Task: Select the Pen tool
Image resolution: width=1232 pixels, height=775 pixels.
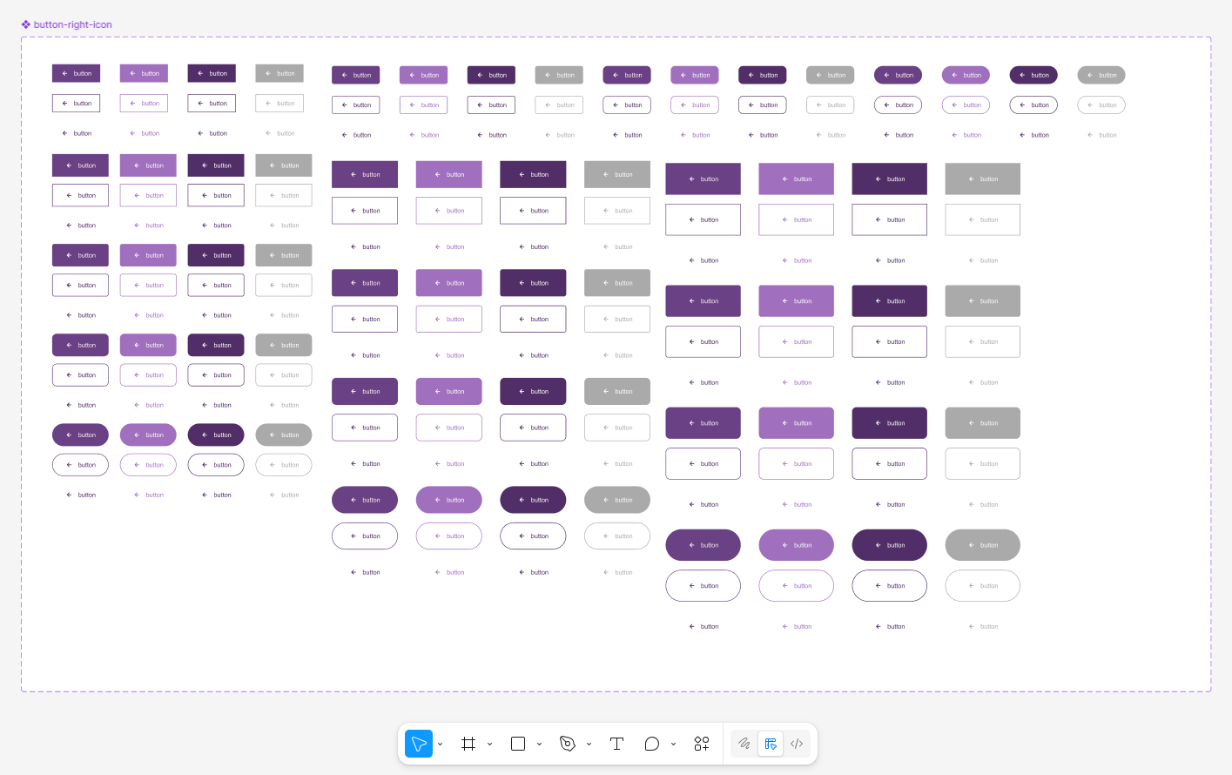Action: [x=568, y=744]
